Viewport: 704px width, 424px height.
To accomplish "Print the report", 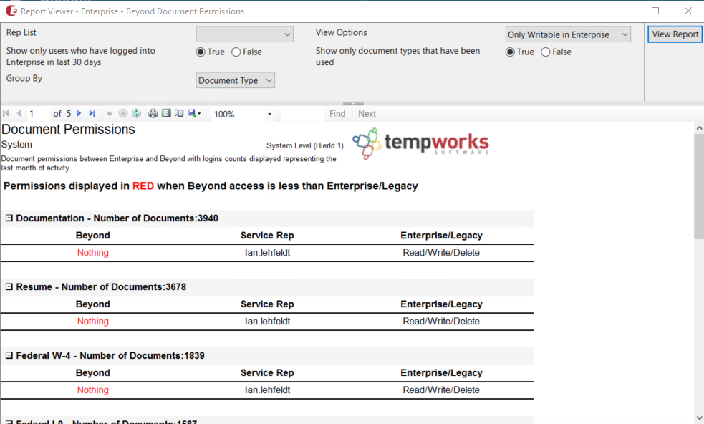I will pos(153,114).
